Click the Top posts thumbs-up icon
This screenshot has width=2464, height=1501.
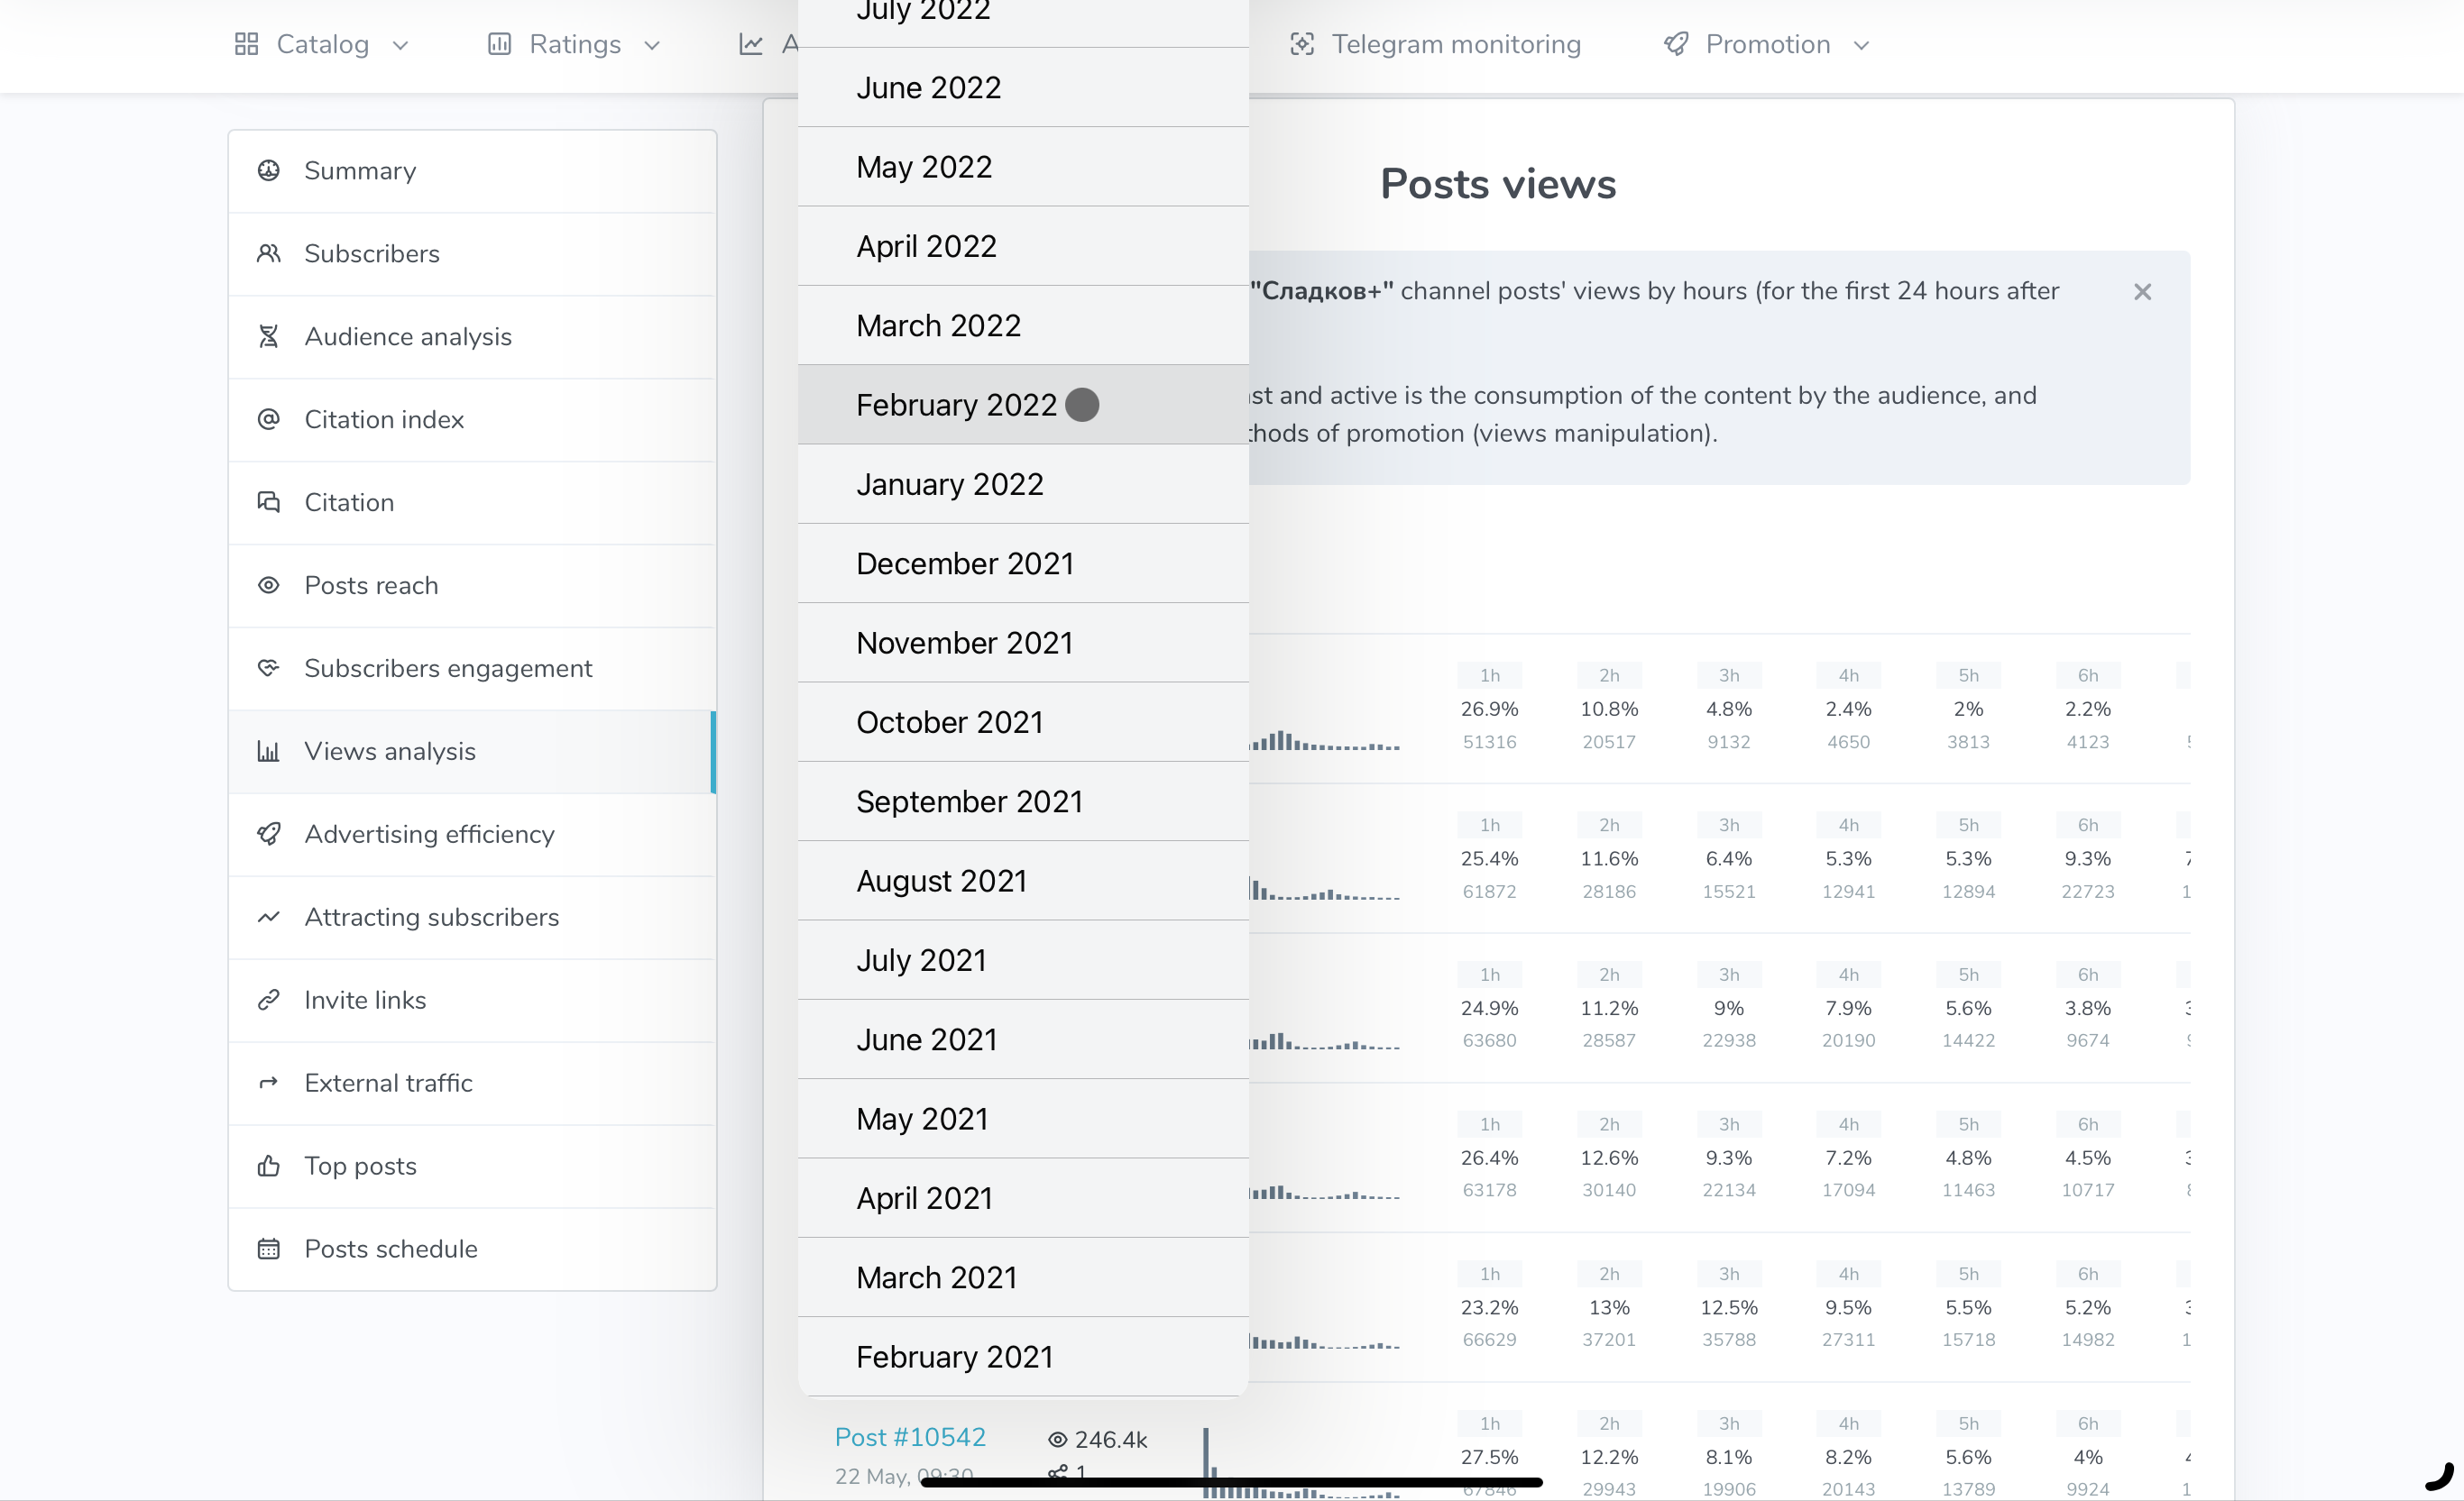(268, 1167)
